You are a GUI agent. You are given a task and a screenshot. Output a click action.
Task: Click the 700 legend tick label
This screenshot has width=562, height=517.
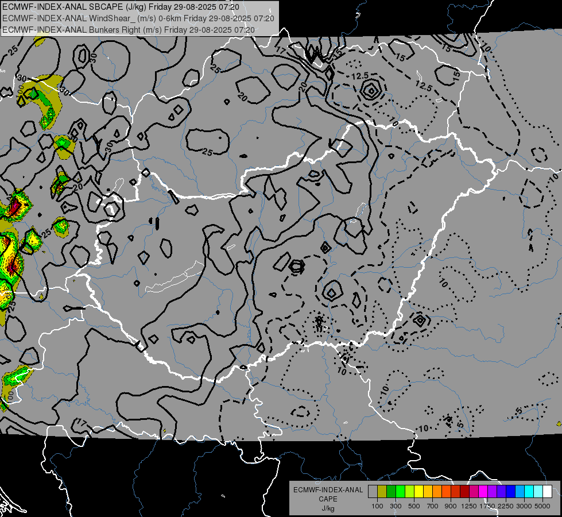pyautogui.click(x=432, y=506)
